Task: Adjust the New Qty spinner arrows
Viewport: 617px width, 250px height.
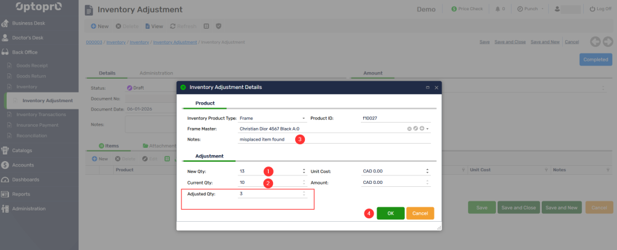Action: click(304, 171)
